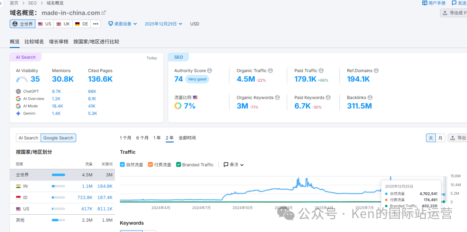Click 136.6K cited pages value
The width and height of the screenshot is (467, 232).
[100, 79]
